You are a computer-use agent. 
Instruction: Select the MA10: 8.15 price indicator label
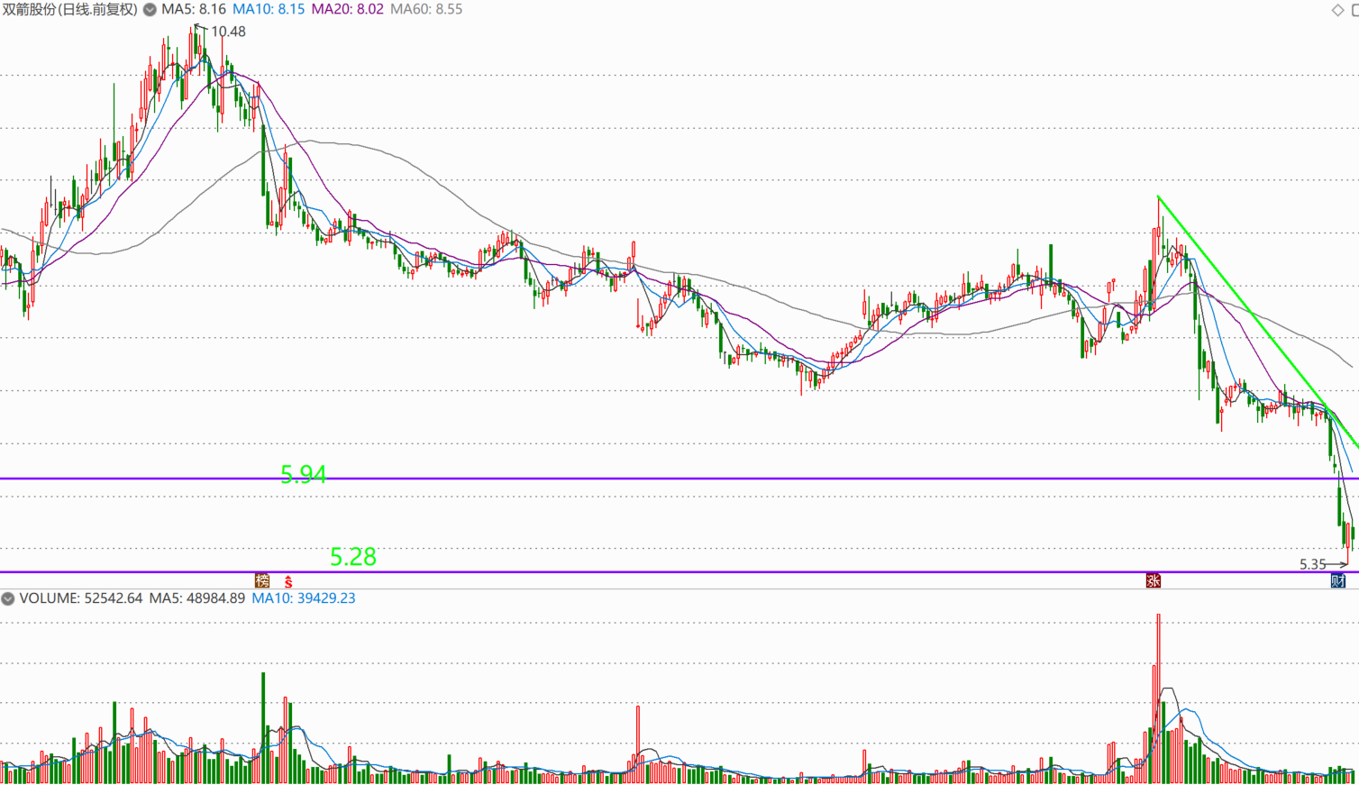[269, 9]
